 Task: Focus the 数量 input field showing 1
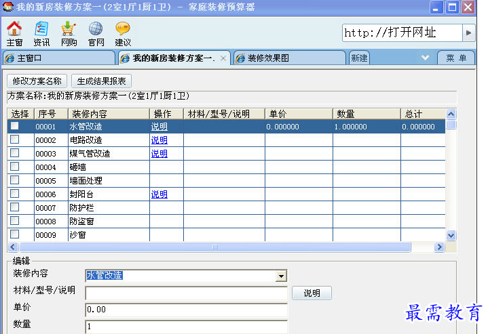(186, 327)
